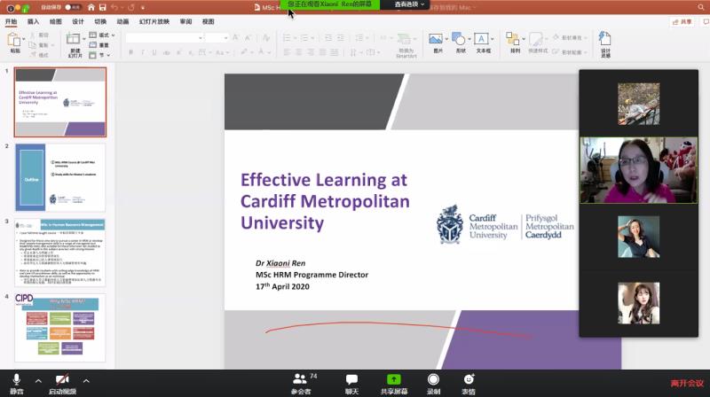Open the Zoom chat panel

[x=351, y=384]
